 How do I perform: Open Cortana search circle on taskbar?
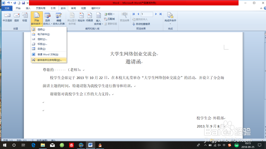click(14, 145)
